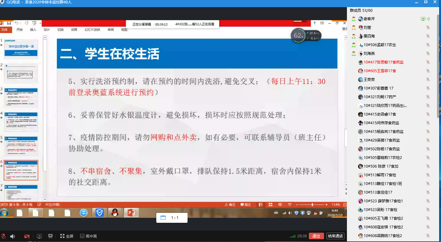Screen dimensions: 441x242
Task: Unmute the microphone in call toolbar
Action: tap(3, 236)
